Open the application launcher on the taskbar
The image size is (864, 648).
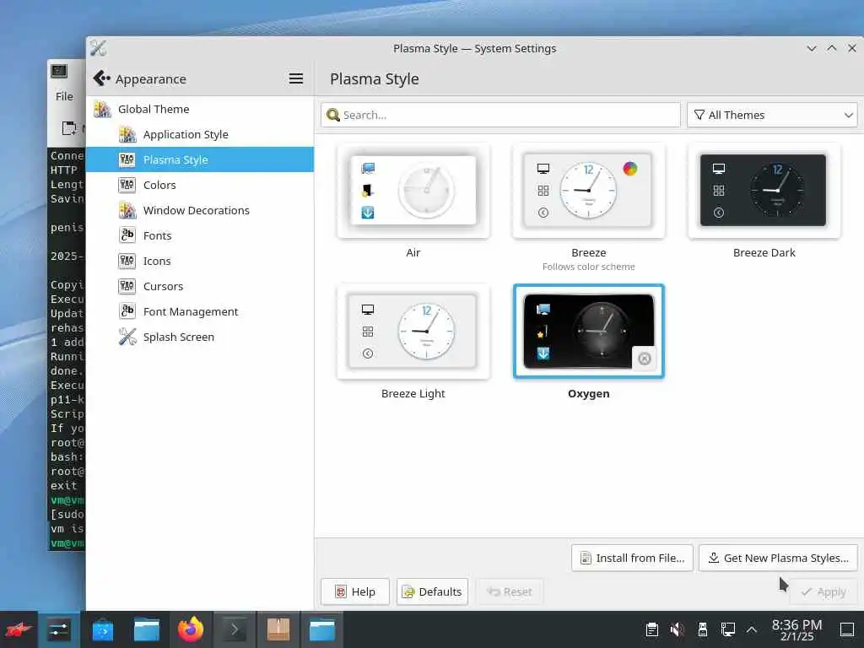(x=18, y=629)
